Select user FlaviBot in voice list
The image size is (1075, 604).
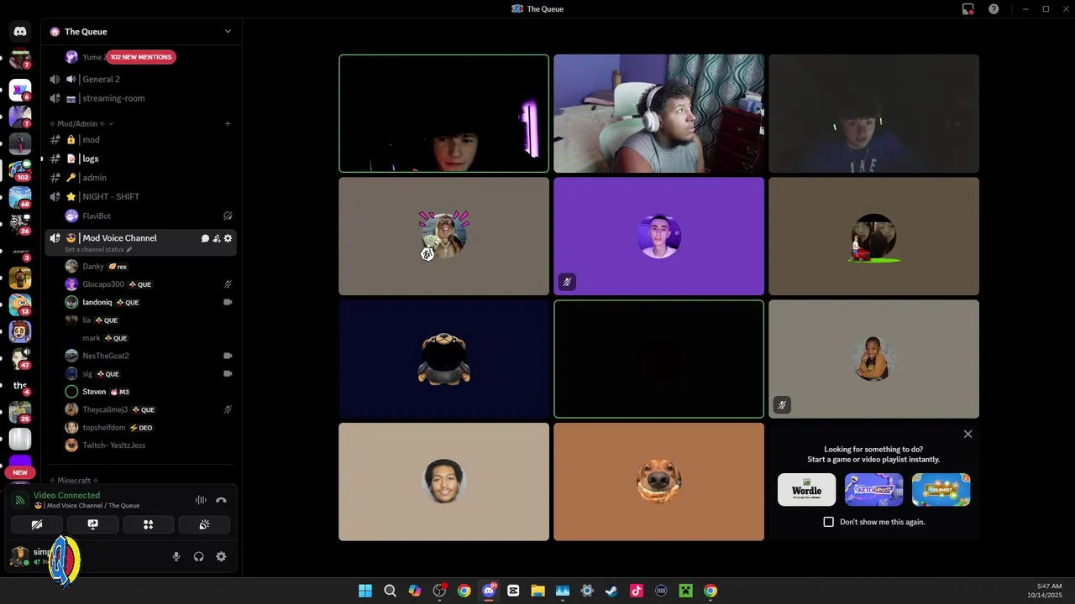[139, 216]
